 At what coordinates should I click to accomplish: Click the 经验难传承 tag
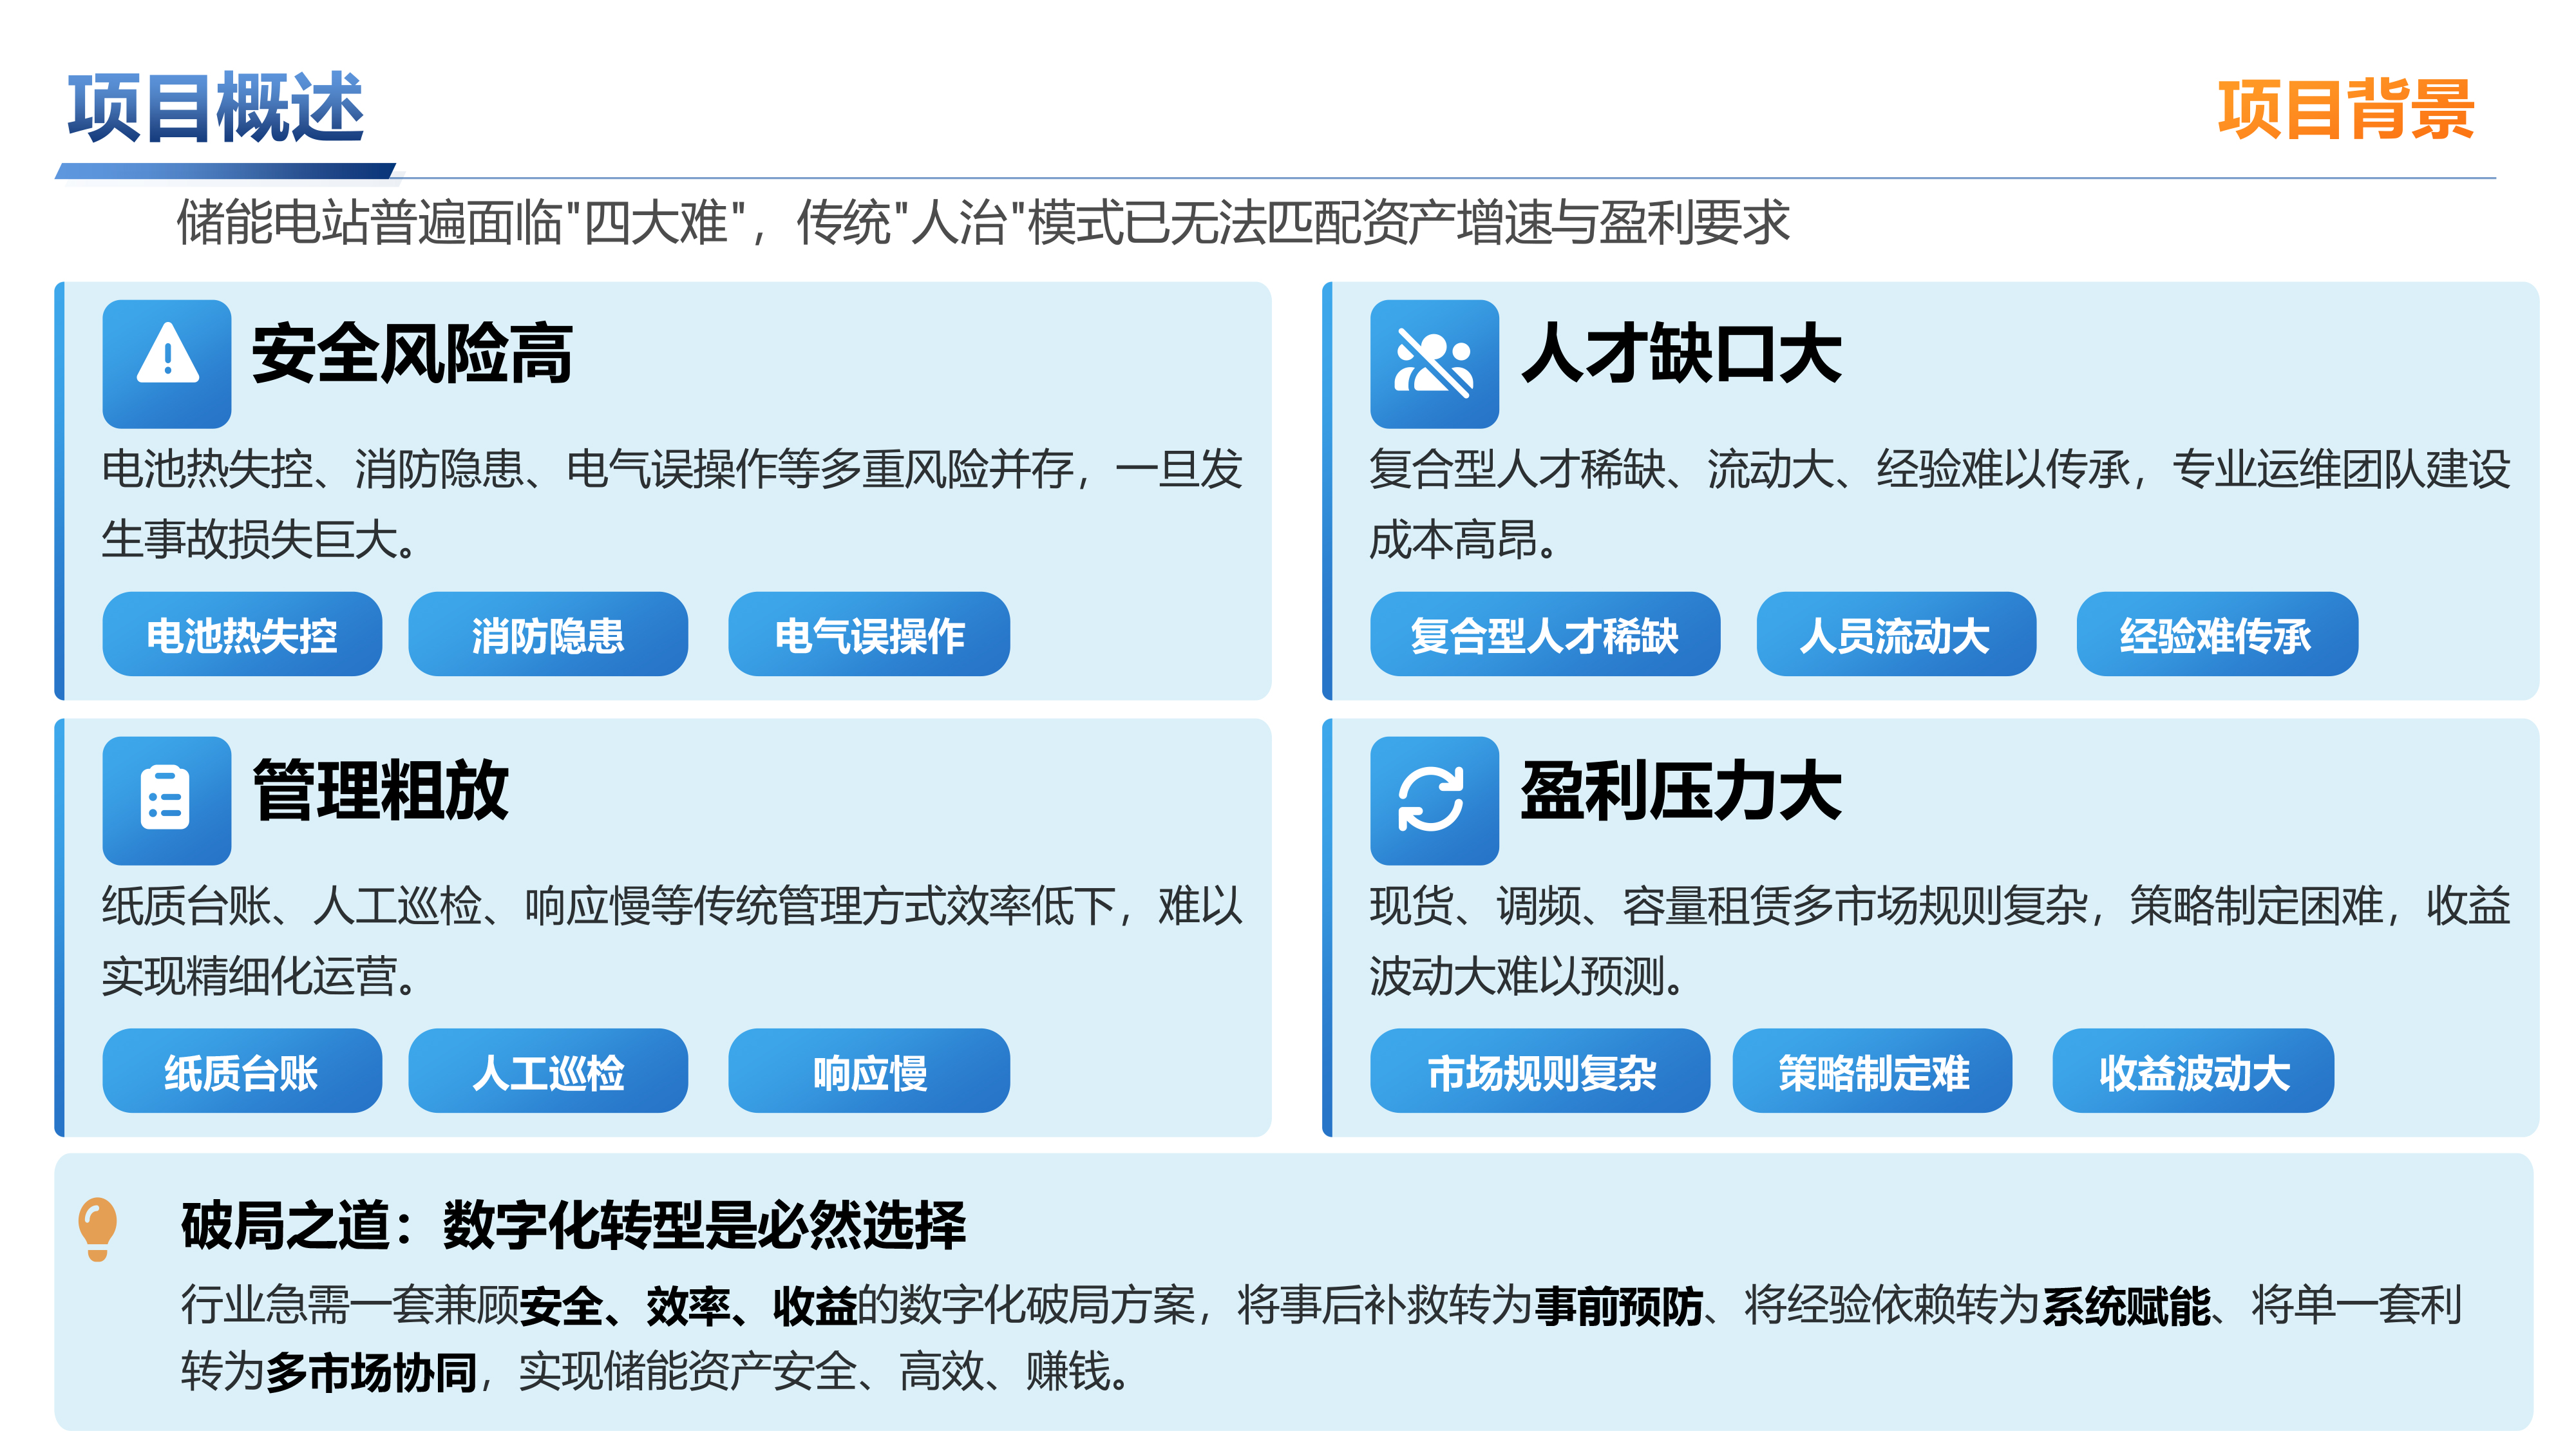point(2216,635)
